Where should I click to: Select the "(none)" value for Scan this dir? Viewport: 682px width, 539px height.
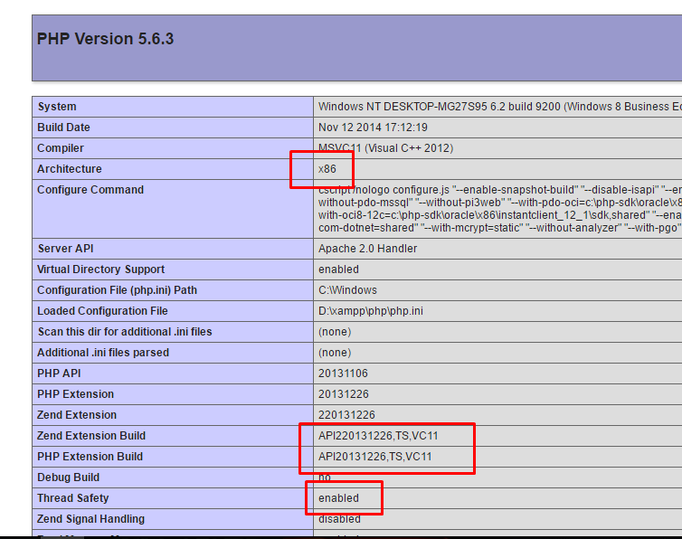pyautogui.click(x=335, y=332)
